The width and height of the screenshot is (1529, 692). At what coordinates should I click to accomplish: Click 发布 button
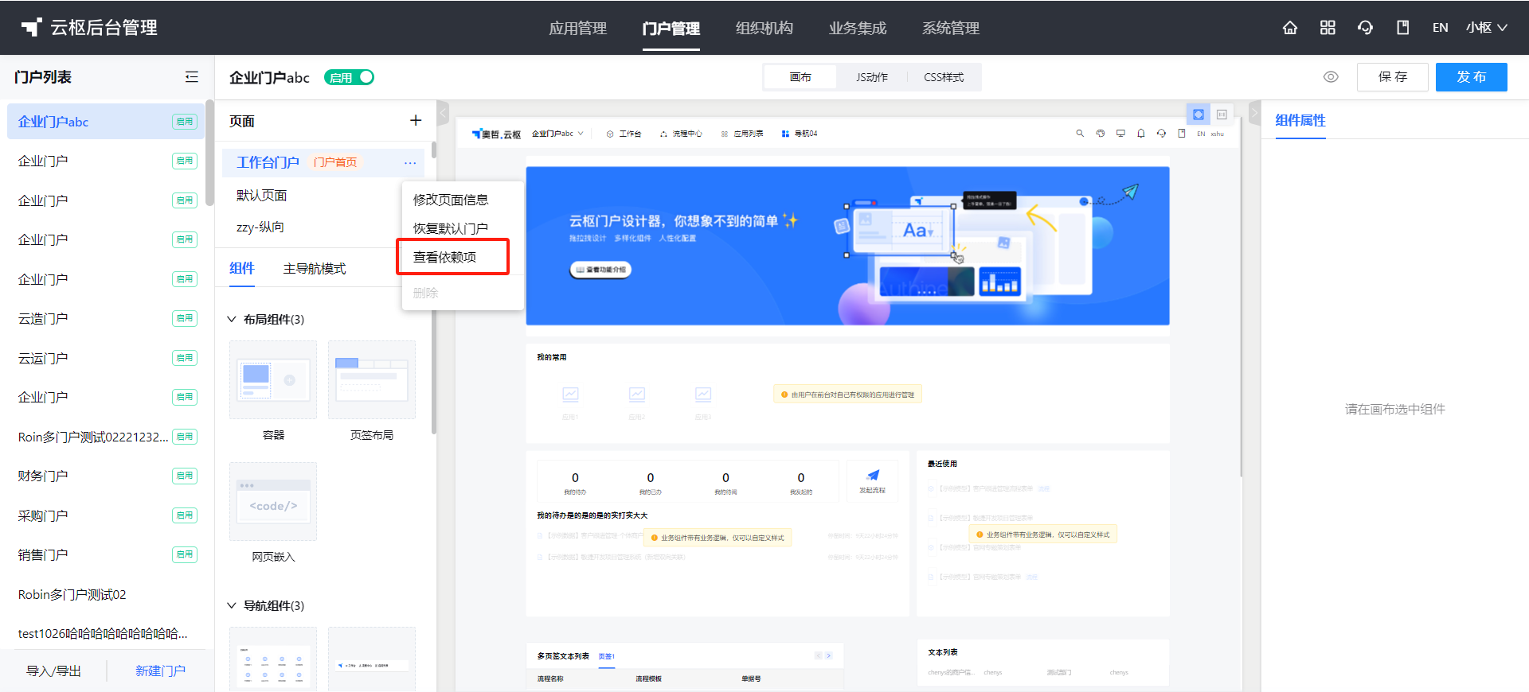click(x=1472, y=77)
